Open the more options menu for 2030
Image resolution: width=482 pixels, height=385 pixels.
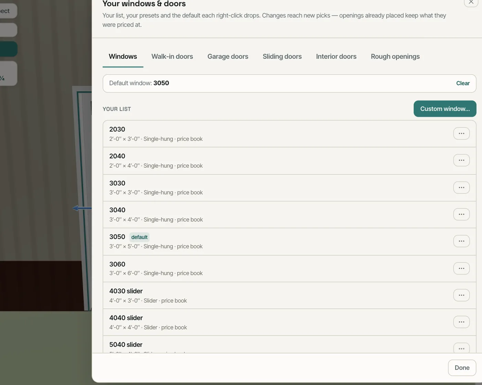[x=461, y=134]
